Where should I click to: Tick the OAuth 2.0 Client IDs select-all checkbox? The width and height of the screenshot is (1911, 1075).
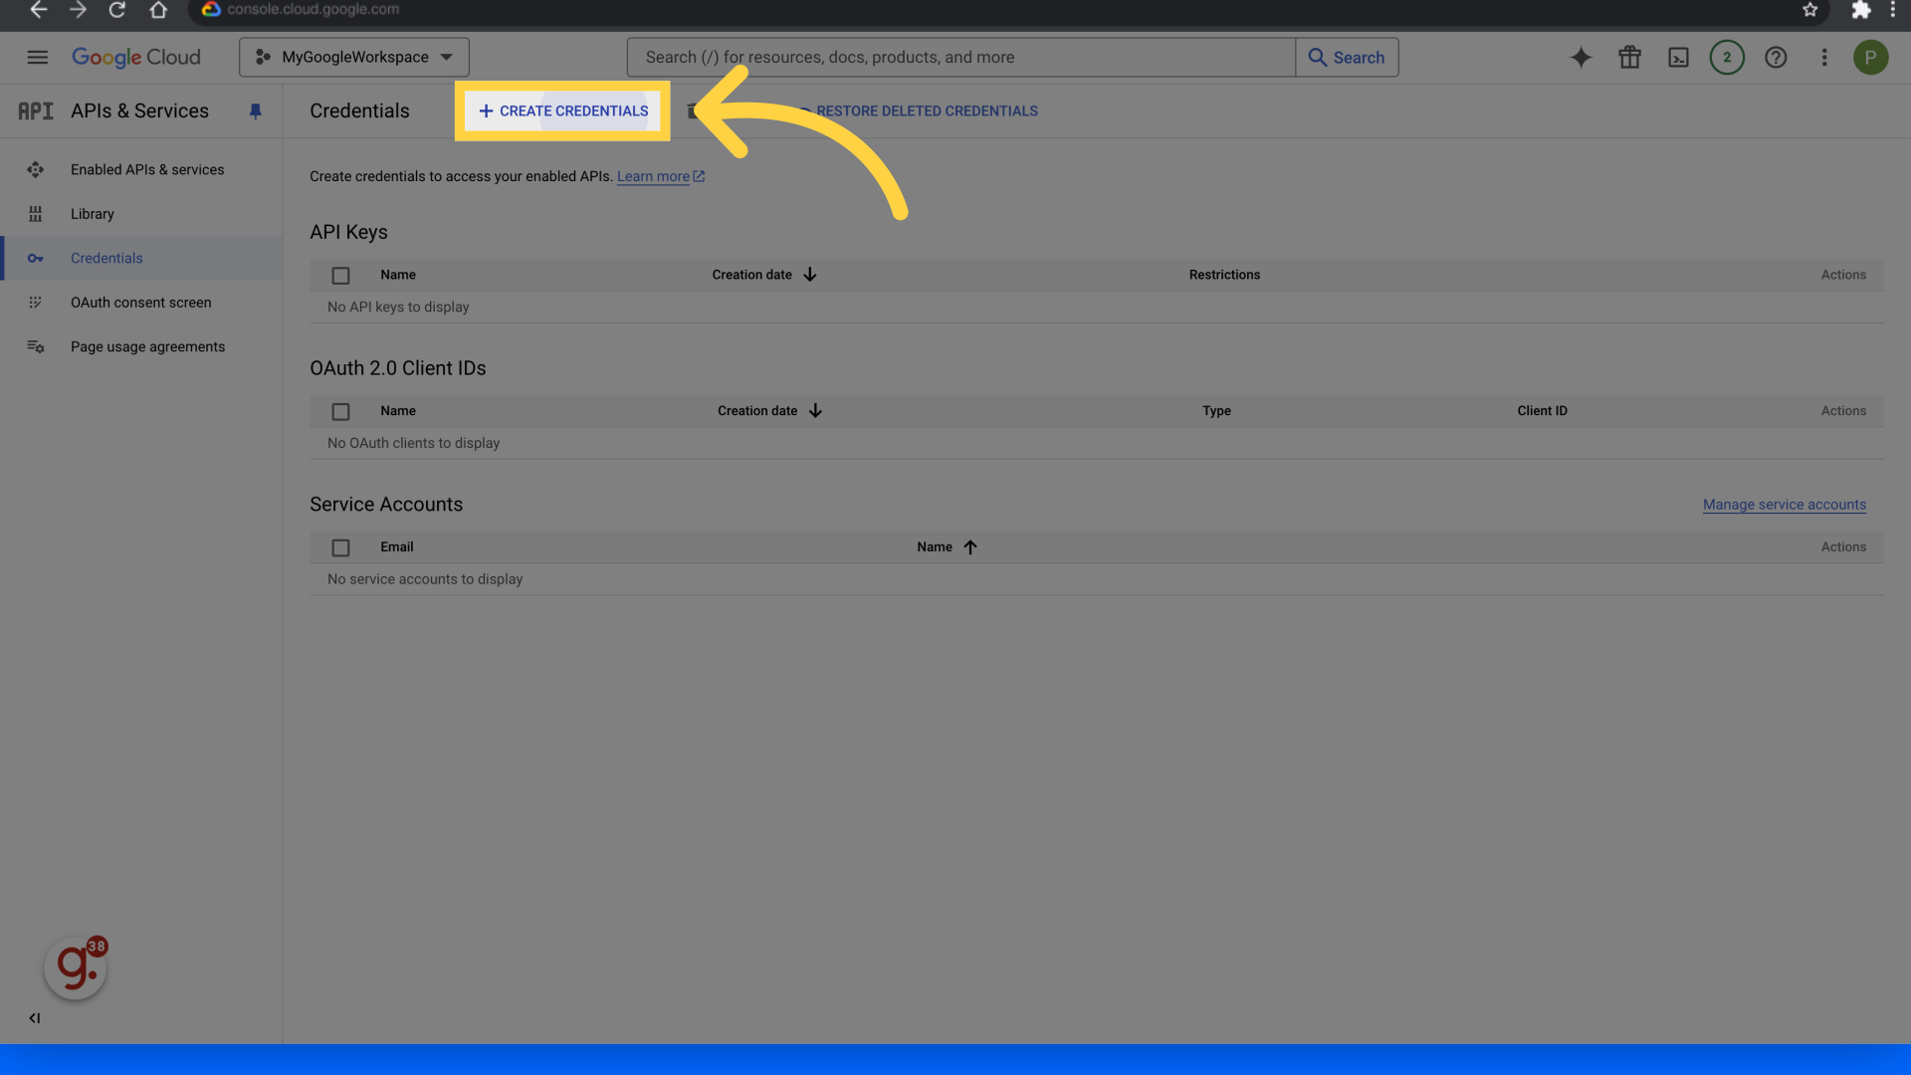[340, 412]
